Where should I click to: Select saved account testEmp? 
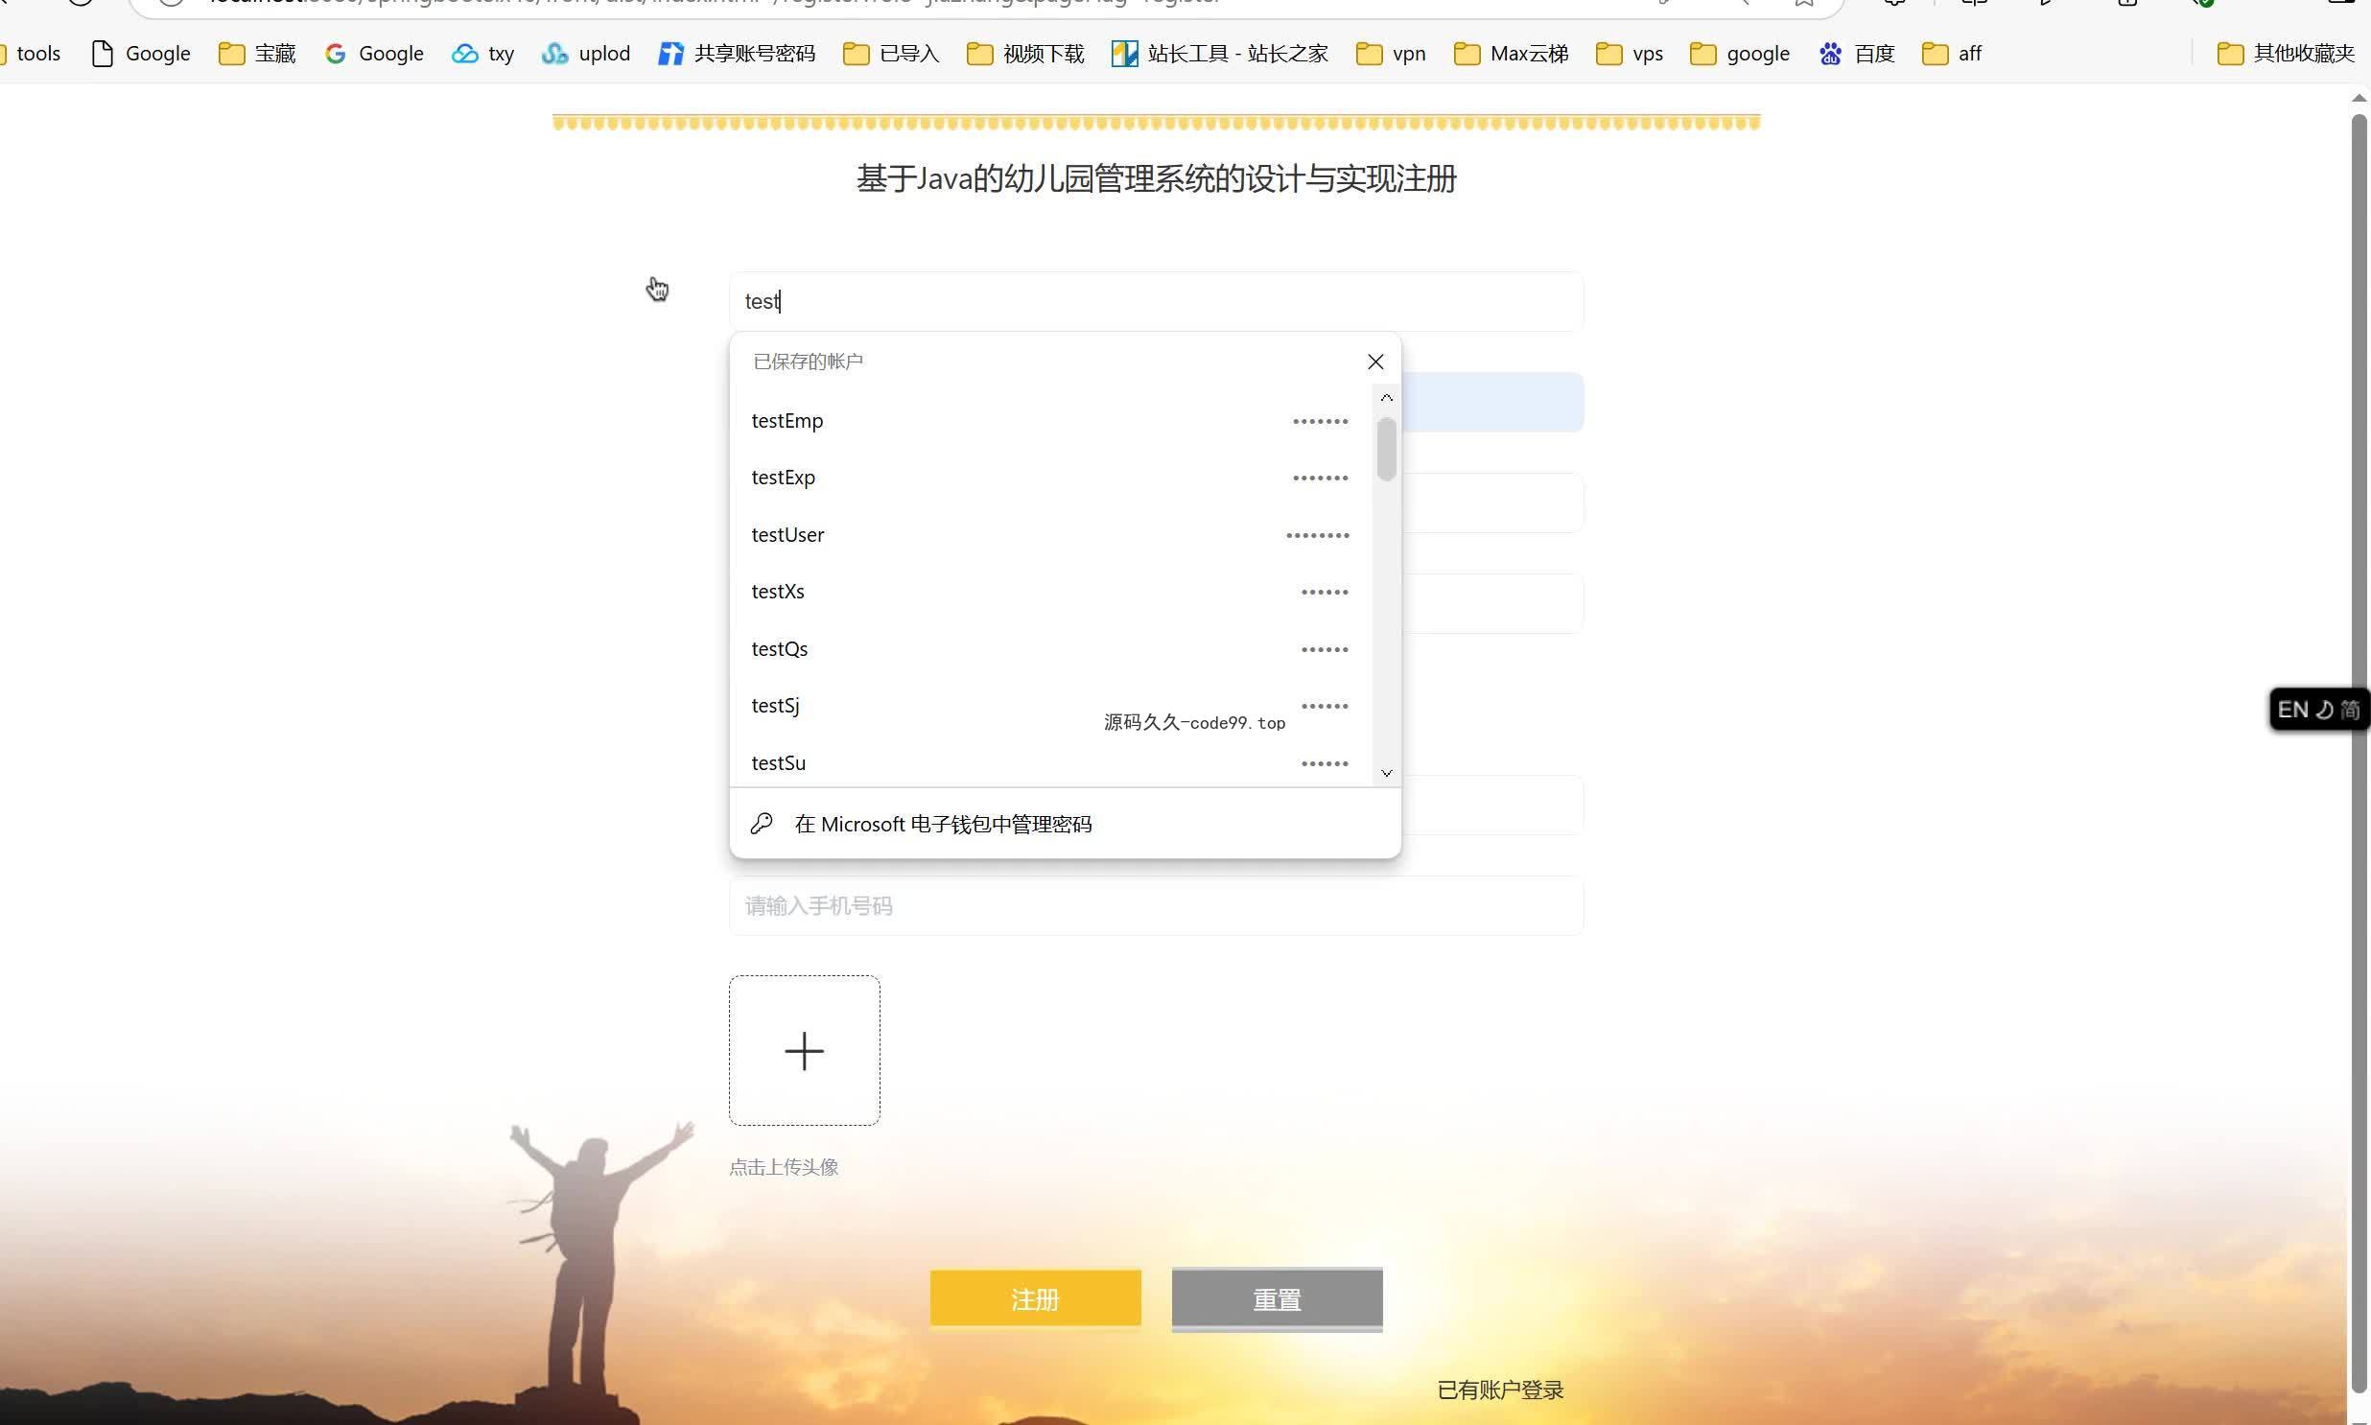pos(1050,421)
